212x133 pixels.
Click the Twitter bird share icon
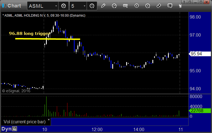click(180, 6)
